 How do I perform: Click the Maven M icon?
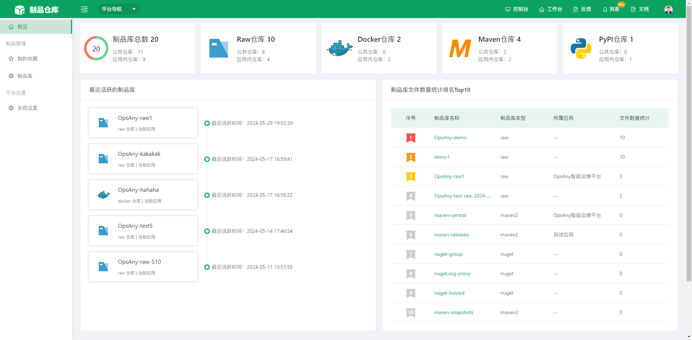click(x=460, y=48)
